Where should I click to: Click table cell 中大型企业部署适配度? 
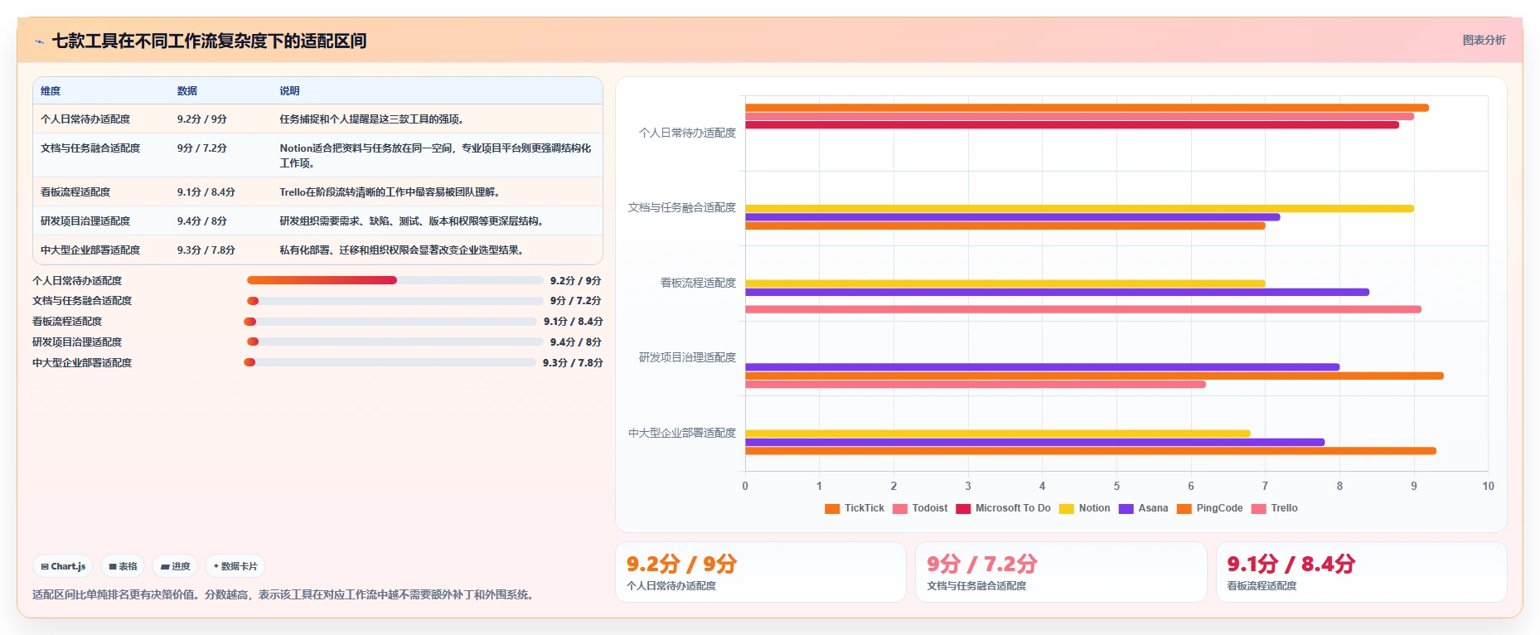tap(90, 250)
